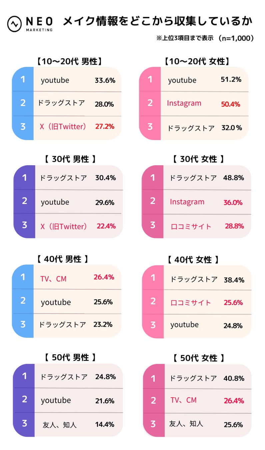Click the NEO MARKETING brand text
The width and height of the screenshot is (265, 450).
[x=39, y=24]
